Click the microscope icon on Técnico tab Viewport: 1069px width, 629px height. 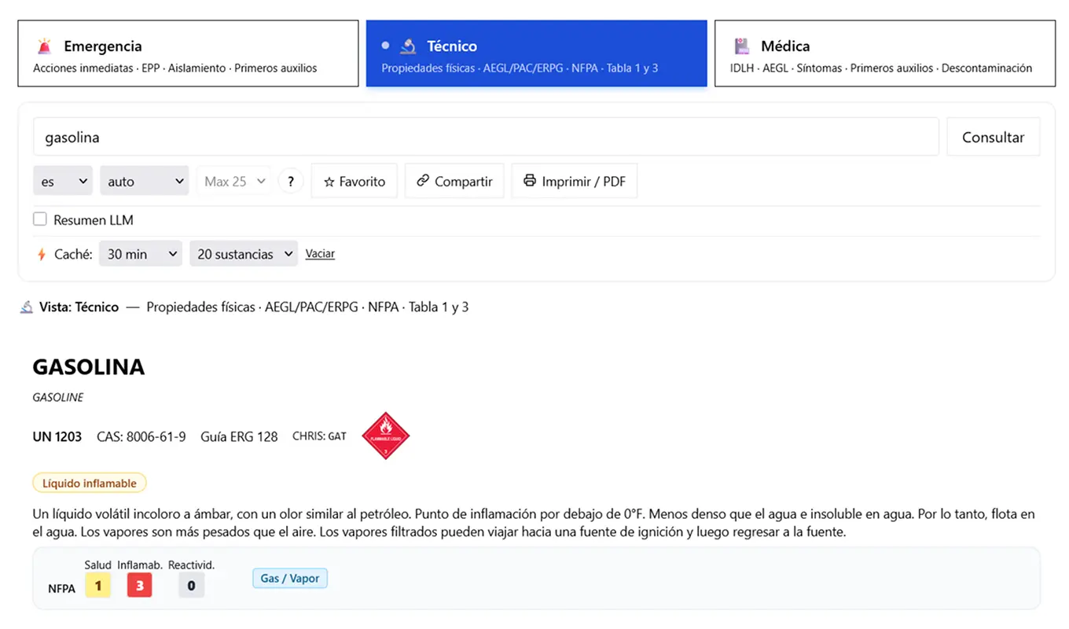[408, 46]
